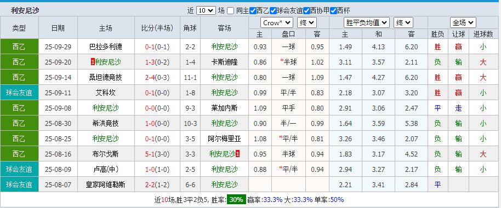
Task: Click the 类型 column header
Action: pos(19,28)
